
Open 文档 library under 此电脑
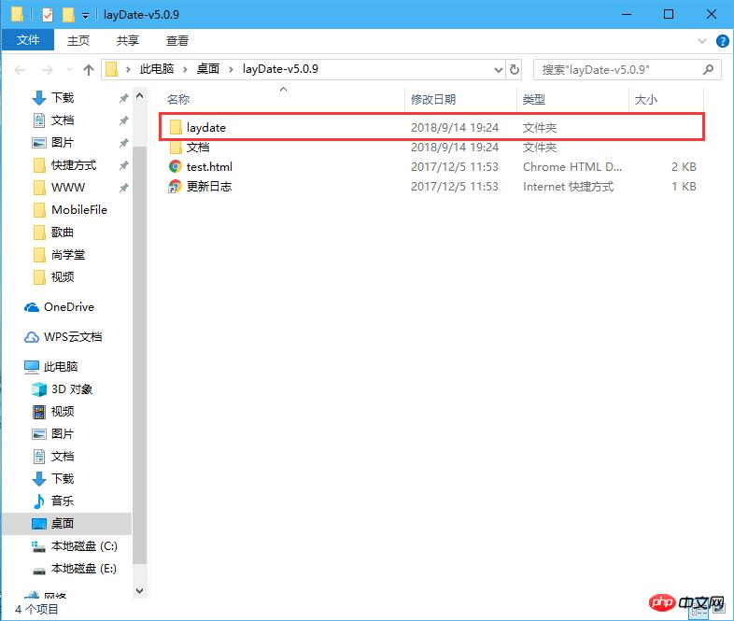pyautogui.click(x=63, y=457)
